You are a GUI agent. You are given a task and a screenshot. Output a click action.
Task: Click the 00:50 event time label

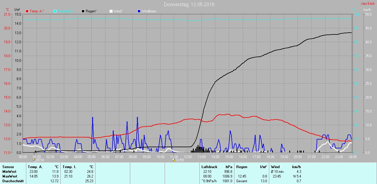point(40,160)
